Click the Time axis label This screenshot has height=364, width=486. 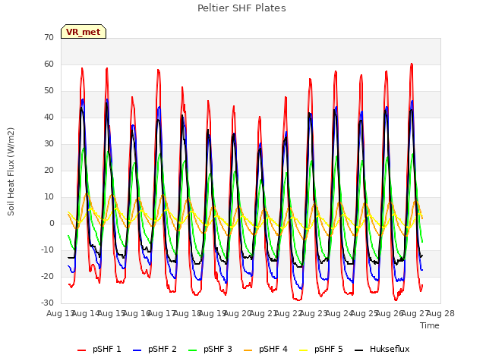(430, 325)
